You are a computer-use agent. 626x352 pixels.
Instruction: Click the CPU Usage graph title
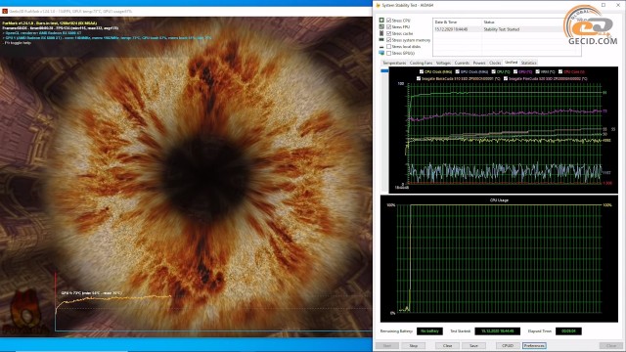499,200
